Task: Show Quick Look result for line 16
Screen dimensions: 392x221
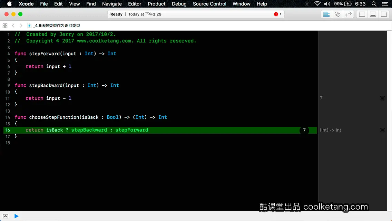Action: [x=382, y=130]
